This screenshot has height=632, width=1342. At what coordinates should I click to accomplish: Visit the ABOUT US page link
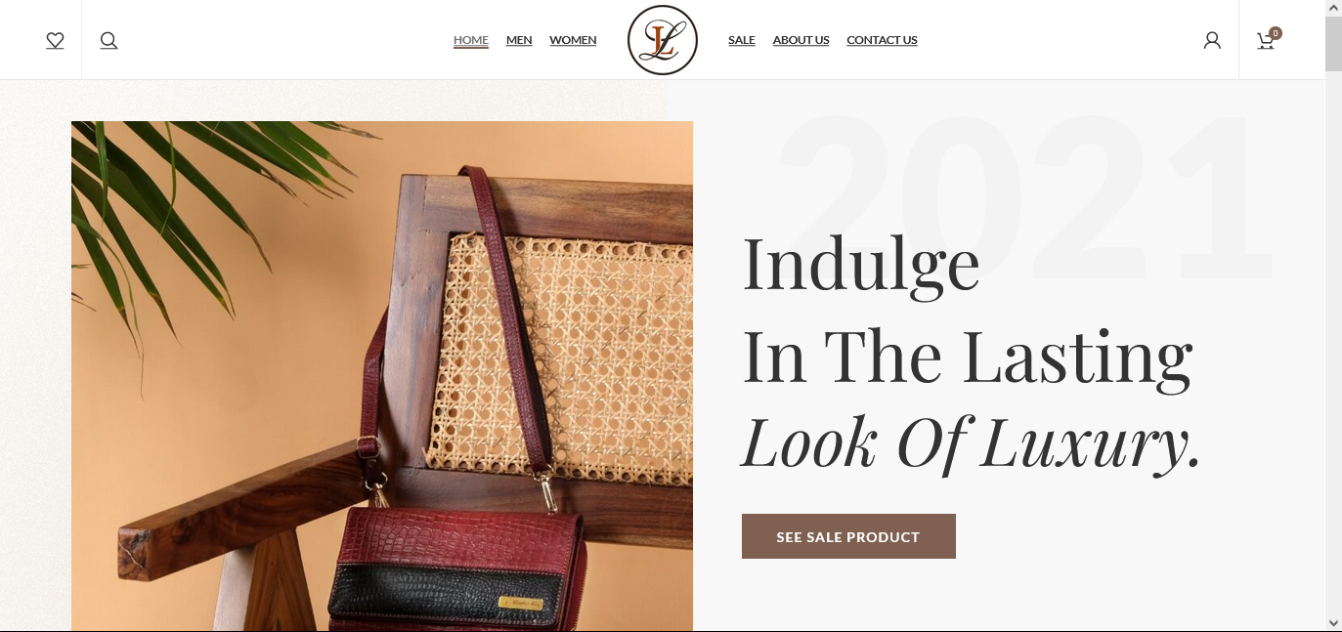801,40
